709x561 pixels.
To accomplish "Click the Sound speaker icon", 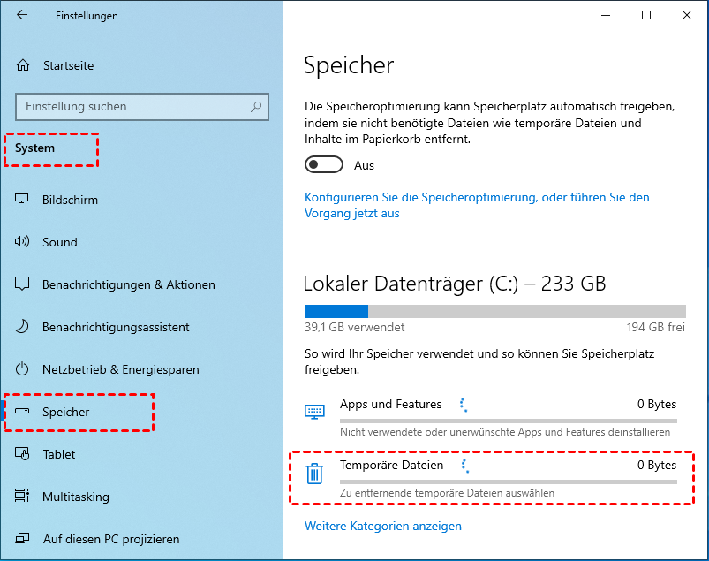I will (x=23, y=242).
